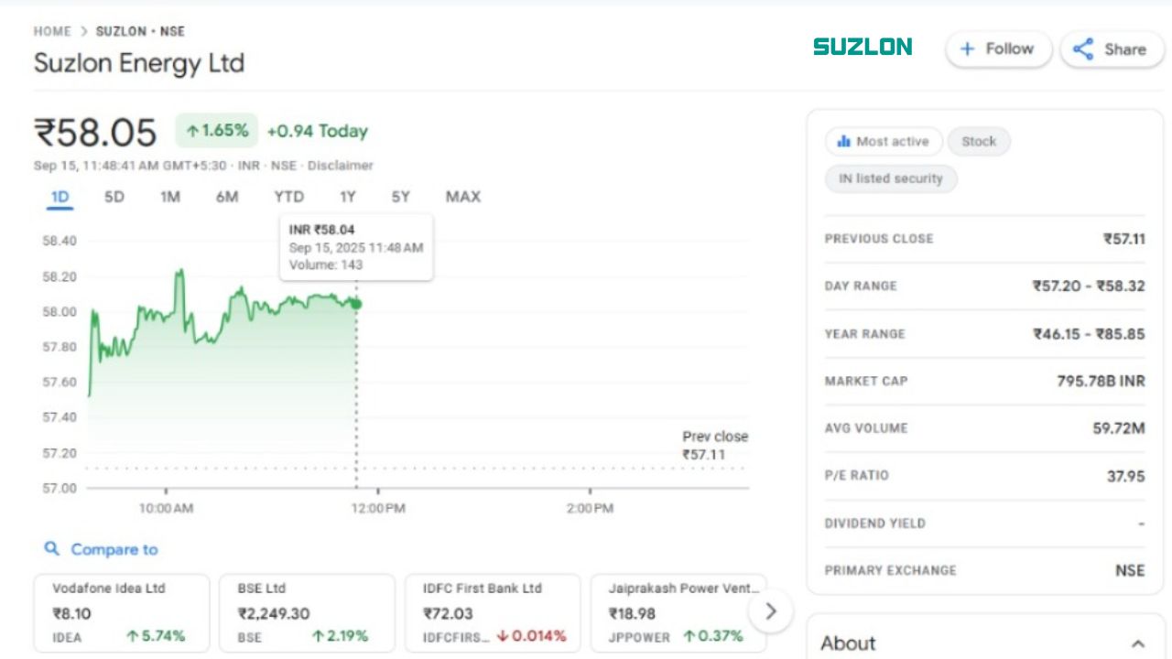Click the Follow button
Screen dimensions: 1172x659
pos(999,49)
